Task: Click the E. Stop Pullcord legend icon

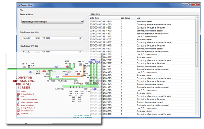Action: [x=18, y=94]
